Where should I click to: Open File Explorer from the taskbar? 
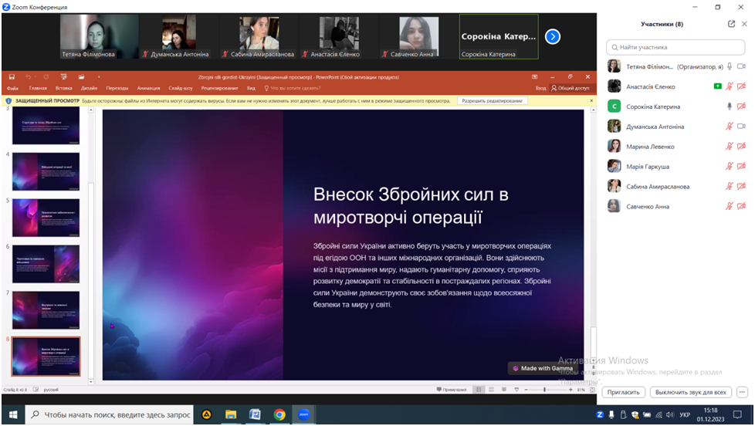pyautogui.click(x=231, y=415)
